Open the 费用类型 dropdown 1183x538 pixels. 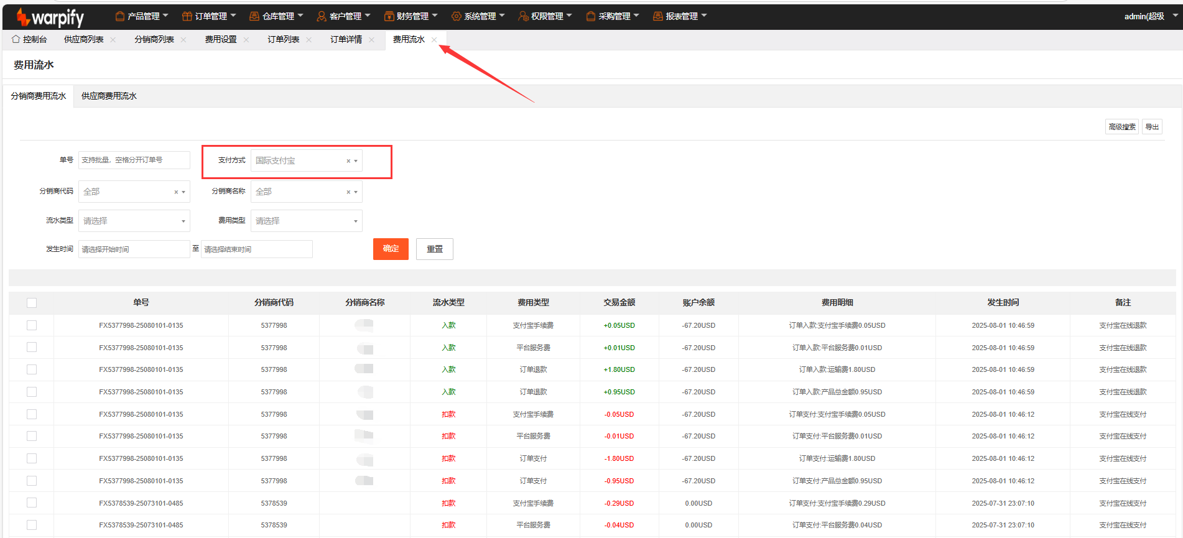[306, 221]
